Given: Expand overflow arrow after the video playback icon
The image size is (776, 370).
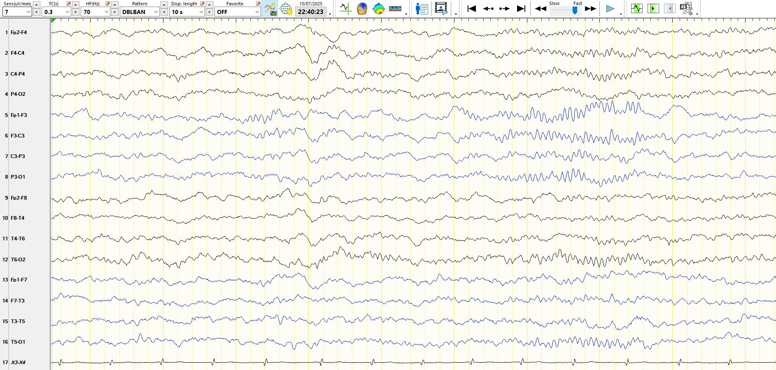Looking at the screenshot, I should (456, 14).
